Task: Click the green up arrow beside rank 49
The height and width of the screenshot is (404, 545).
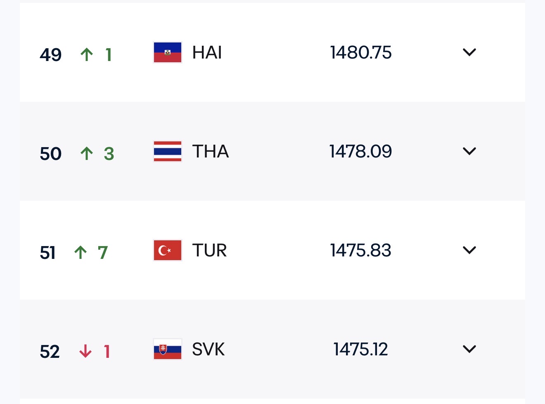Action: pyautogui.click(x=87, y=54)
